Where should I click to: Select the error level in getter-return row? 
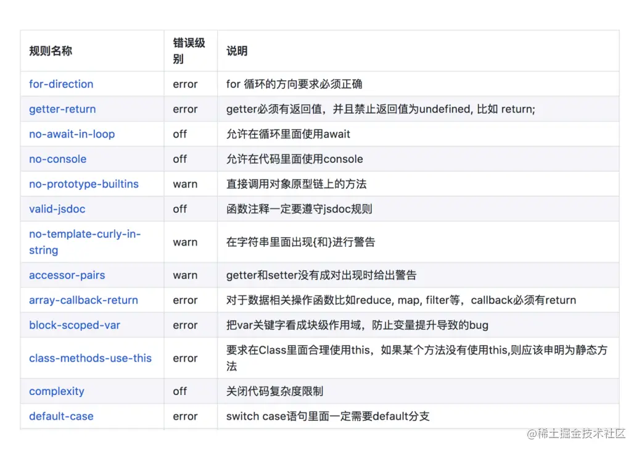coord(185,109)
